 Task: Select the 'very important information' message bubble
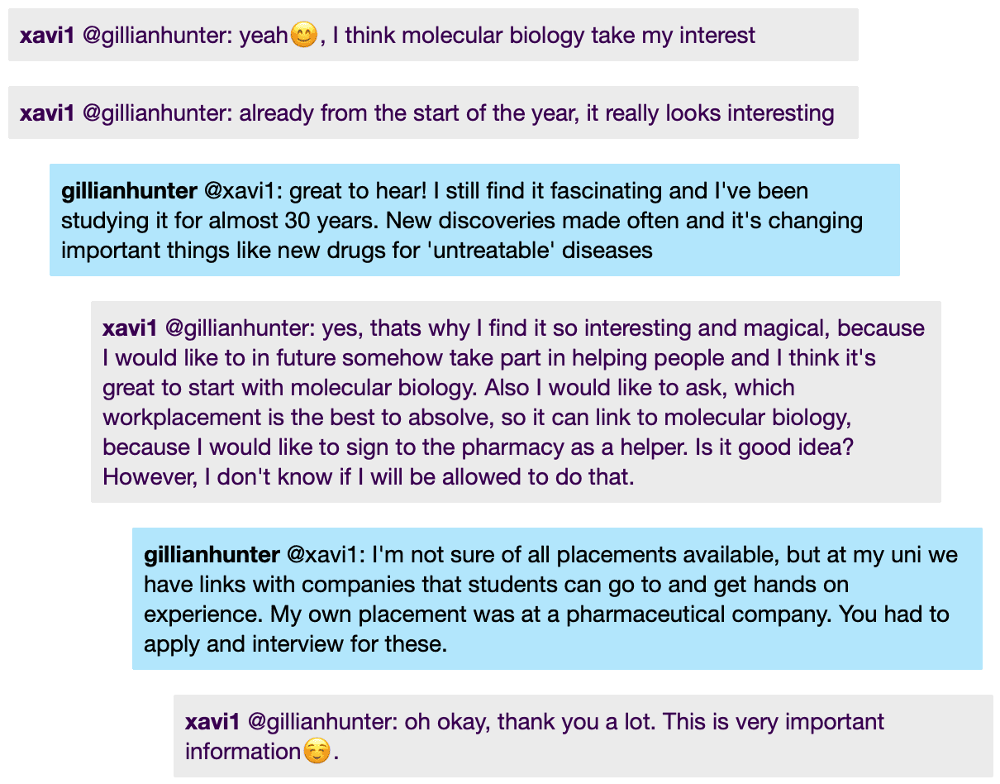(x=583, y=736)
